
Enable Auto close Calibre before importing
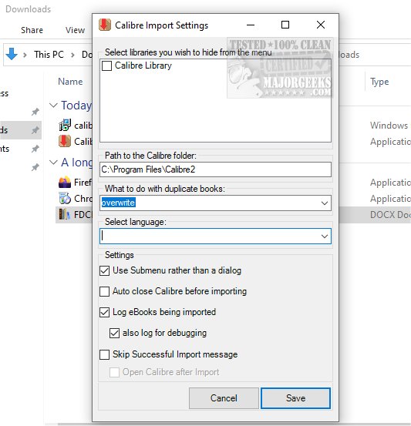(x=104, y=291)
